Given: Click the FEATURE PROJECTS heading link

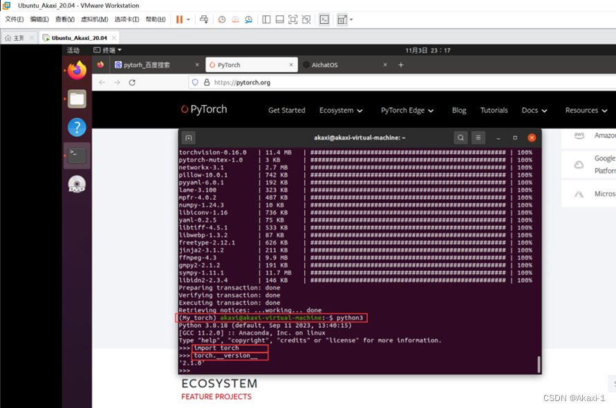Looking at the screenshot, I should click(216, 397).
